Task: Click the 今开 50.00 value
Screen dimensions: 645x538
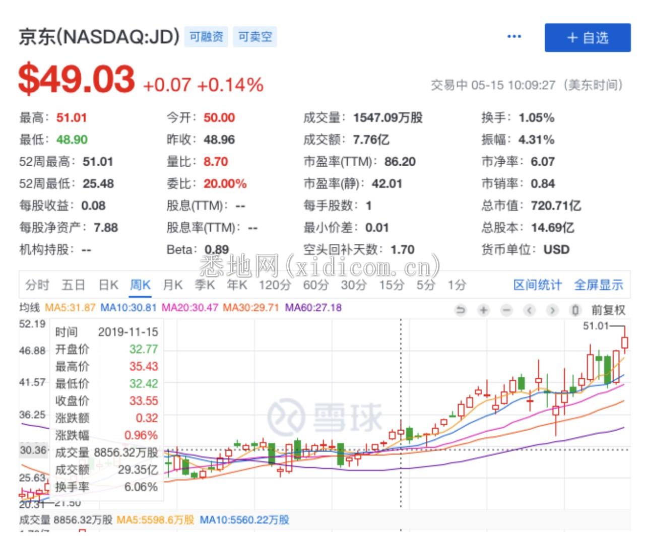Action: pyautogui.click(x=219, y=118)
